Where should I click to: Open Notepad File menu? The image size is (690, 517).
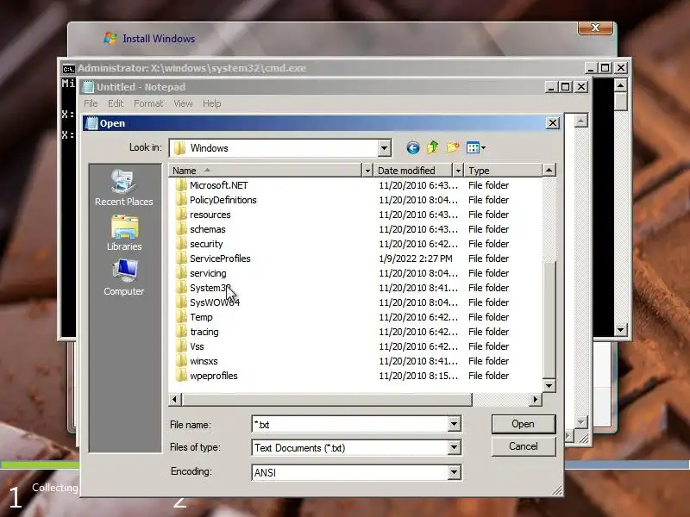(91, 103)
